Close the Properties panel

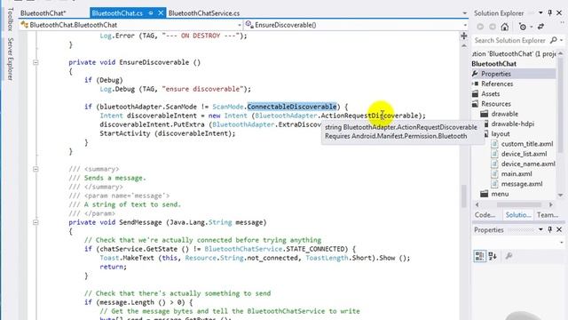[x=559, y=229]
